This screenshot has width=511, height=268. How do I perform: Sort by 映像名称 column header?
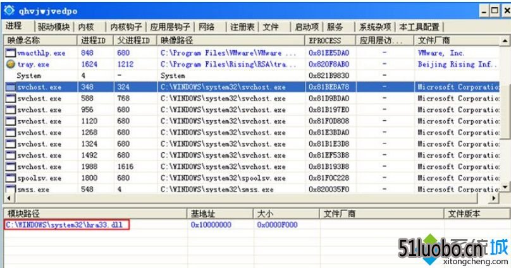point(40,40)
